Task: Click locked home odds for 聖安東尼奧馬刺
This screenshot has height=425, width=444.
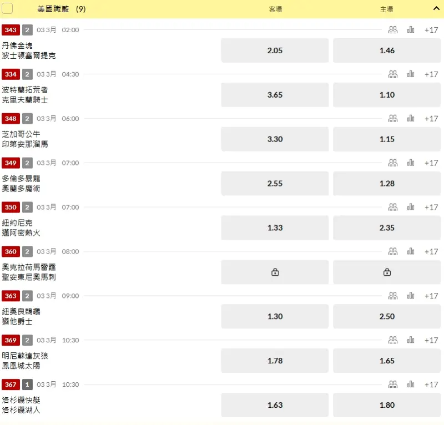Action: click(x=387, y=272)
